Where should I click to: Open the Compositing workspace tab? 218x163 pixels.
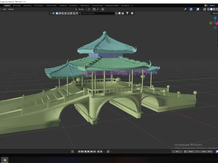point(97,5)
